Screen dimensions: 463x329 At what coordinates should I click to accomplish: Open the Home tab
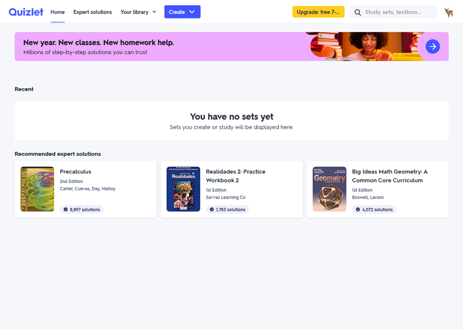[x=57, y=12]
